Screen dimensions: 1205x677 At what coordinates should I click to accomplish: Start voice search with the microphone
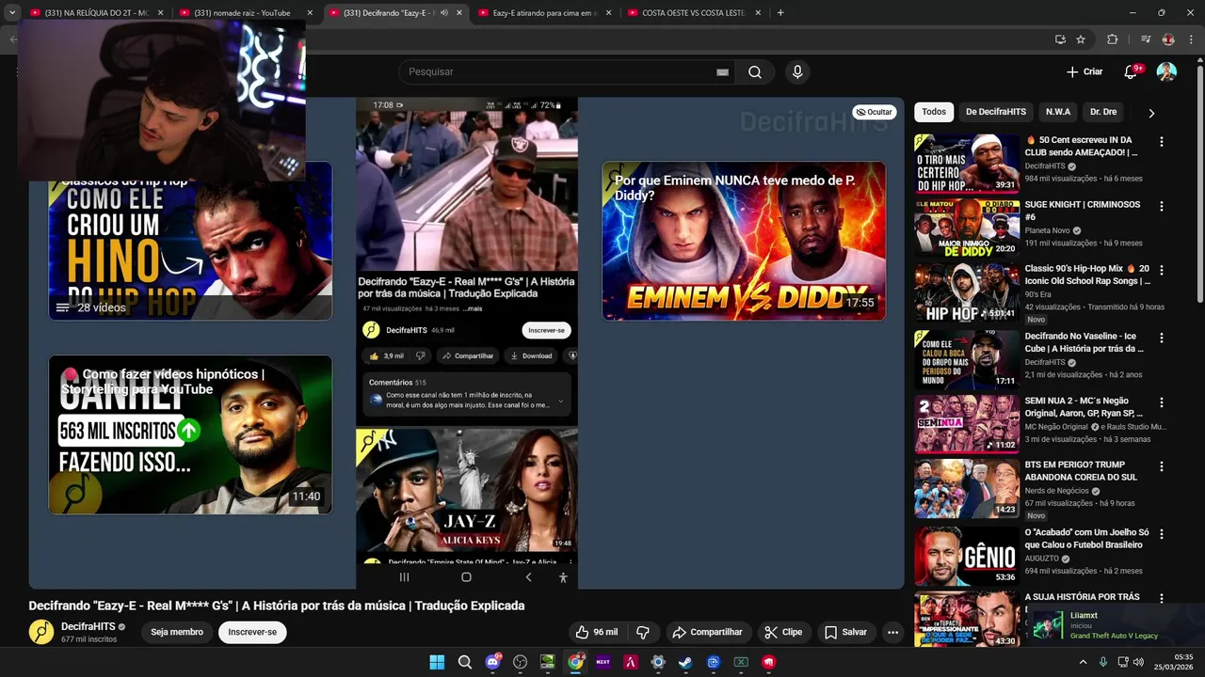click(x=797, y=72)
